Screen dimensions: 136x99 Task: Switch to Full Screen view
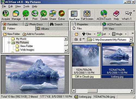87,15
